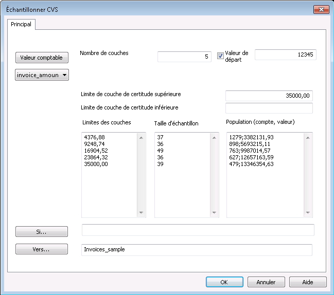Screen dimensions: 334x295
Task: Open the Si... filter expression builder
Action: (x=42, y=232)
